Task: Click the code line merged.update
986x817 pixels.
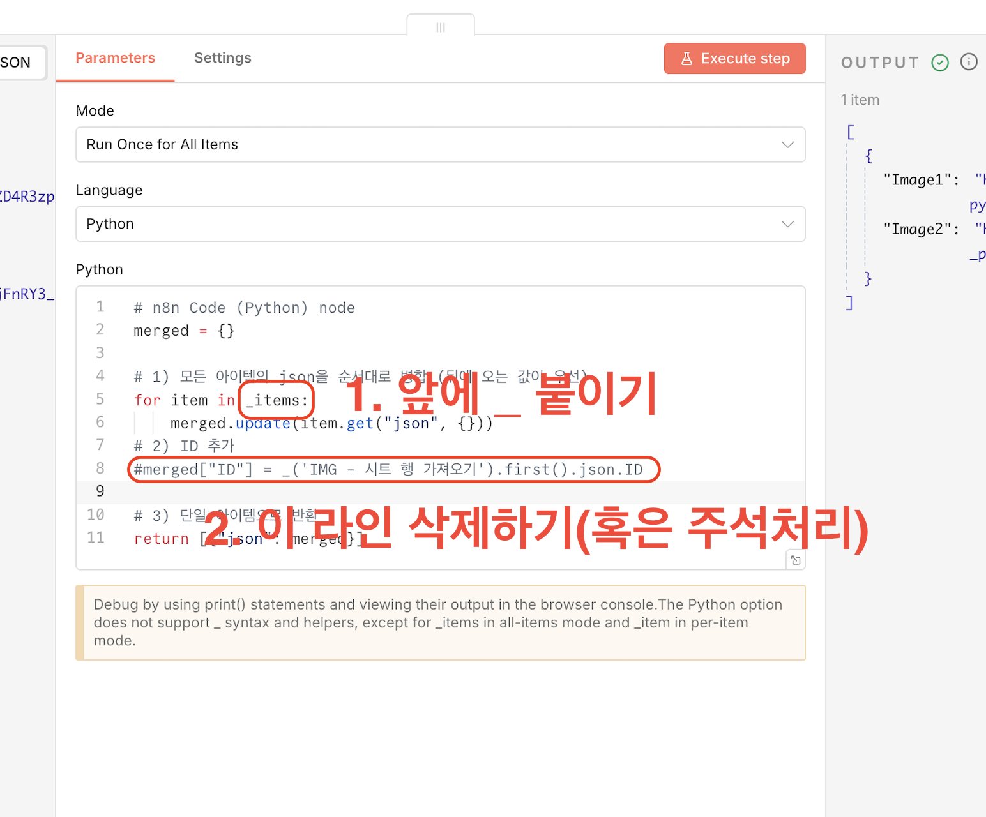Action: 331,423
